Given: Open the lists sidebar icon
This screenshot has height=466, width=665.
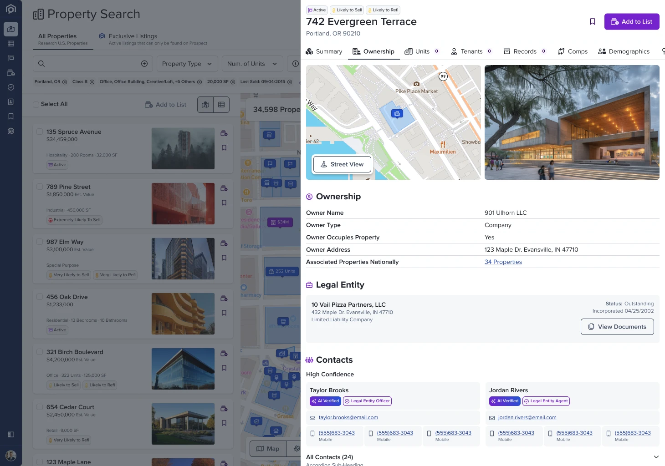Looking at the screenshot, I should click(11, 73).
